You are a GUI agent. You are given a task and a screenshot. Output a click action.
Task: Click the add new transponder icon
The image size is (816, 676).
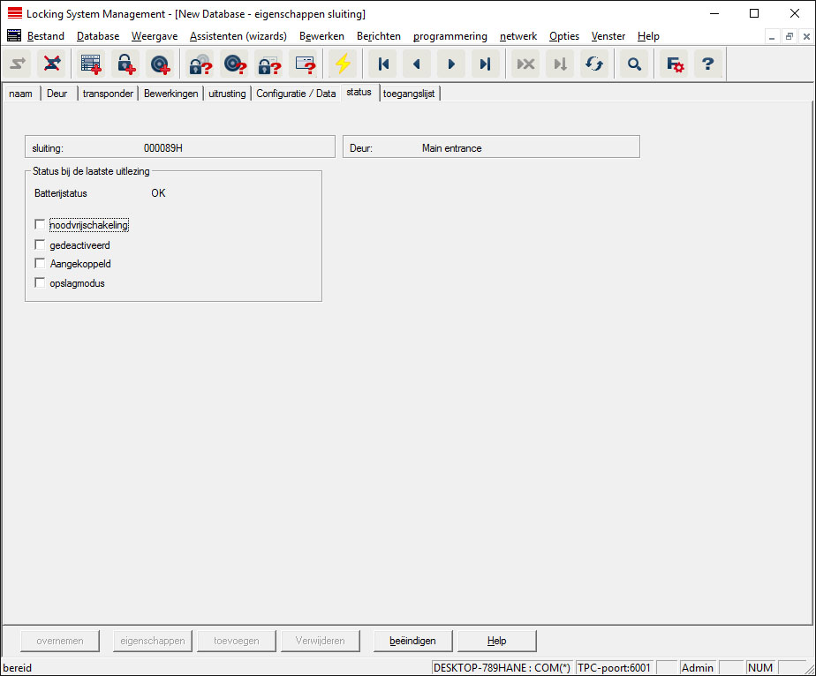click(x=159, y=64)
